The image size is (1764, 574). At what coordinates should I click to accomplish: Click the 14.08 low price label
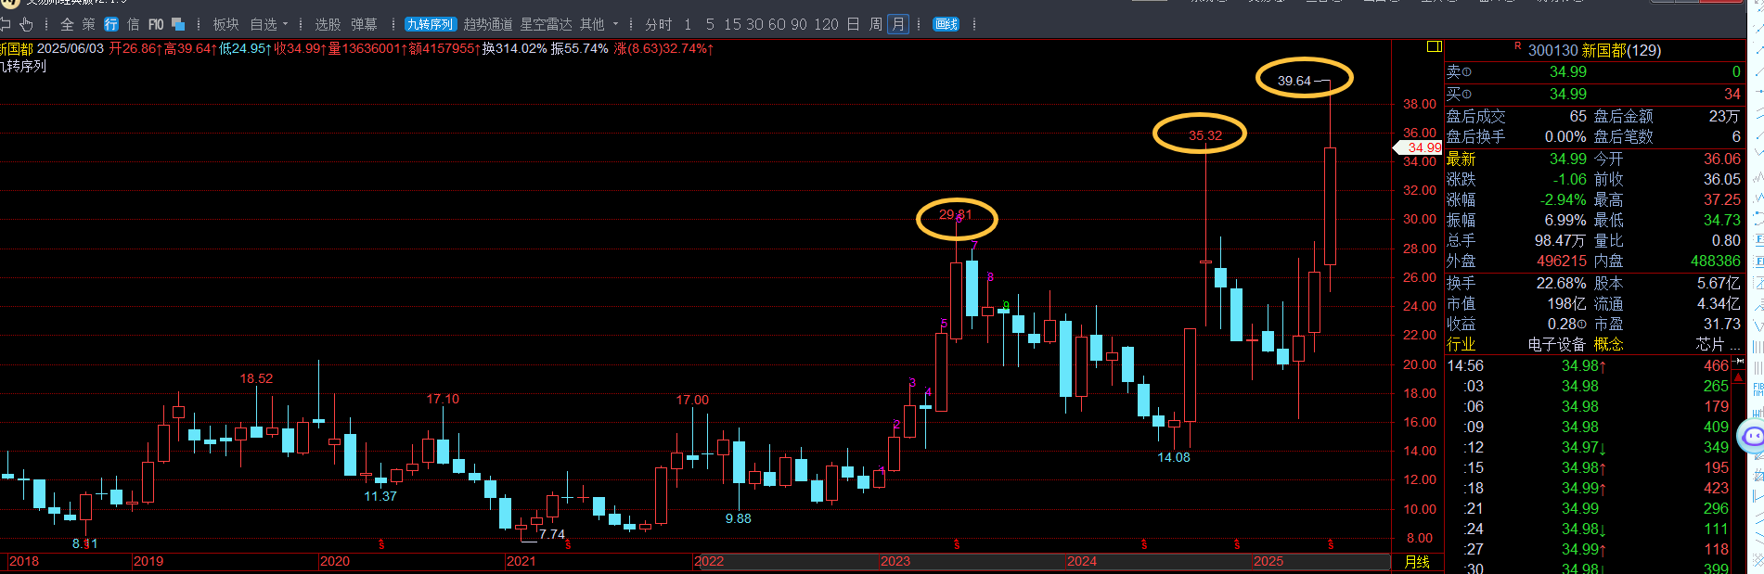tap(1174, 457)
